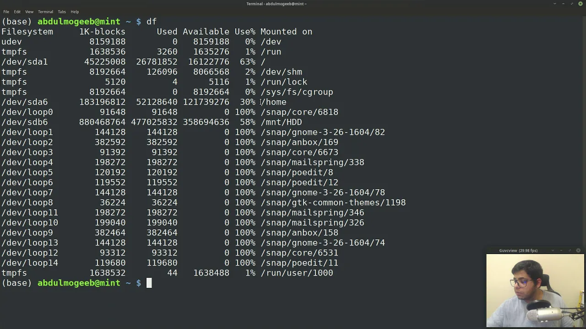The height and width of the screenshot is (329, 586).
Task: Click the Guvcview webcam preview
Action: [x=535, y=291]
